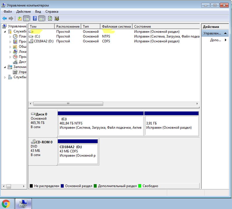Select the CD184A2 (D:) disc icon
This screenshot has height=209, width=232.
pos(31,41)
